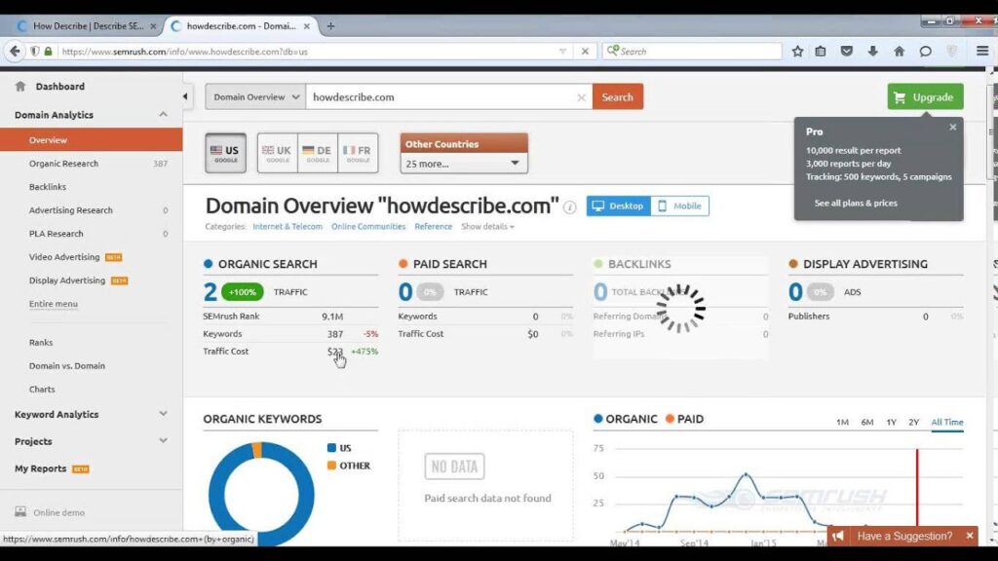Set chart range to 1Y
Image resolution: width=998 pixels, height=561 pixels.
click(x=891, y=422)
